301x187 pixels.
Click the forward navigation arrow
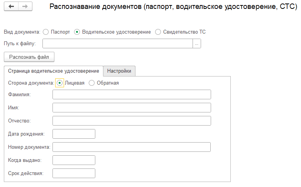coord(25,7)
